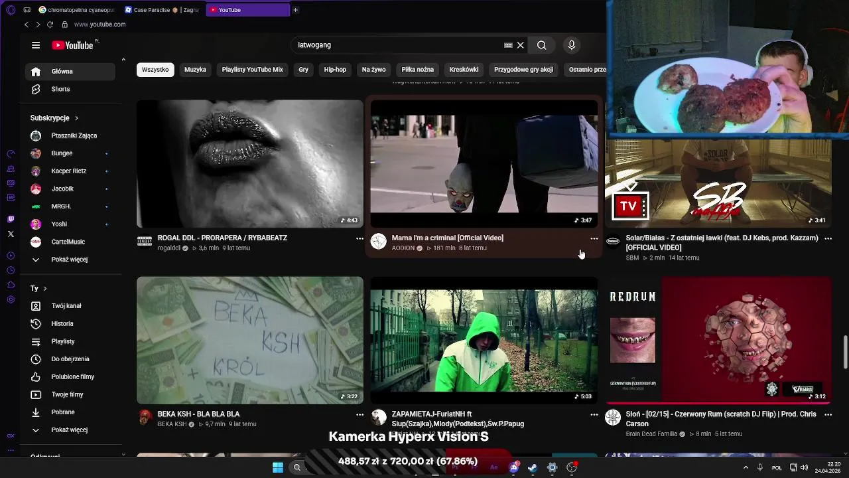The height and width of the screenshot is (478, 849).
Task: Open the taskbar clock showing 22:20
Action: pyautogui.click(x=828, y=467)
